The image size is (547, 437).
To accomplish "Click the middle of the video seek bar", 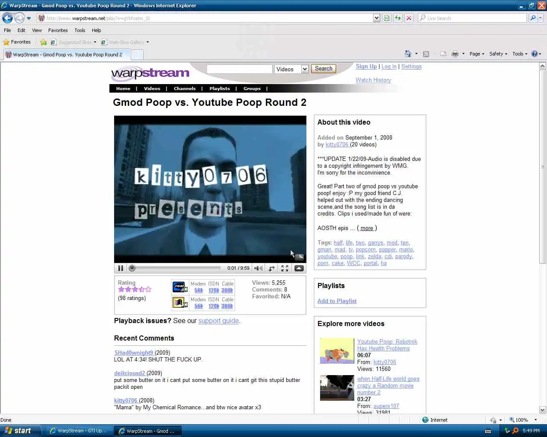I will tap(175, 268).
